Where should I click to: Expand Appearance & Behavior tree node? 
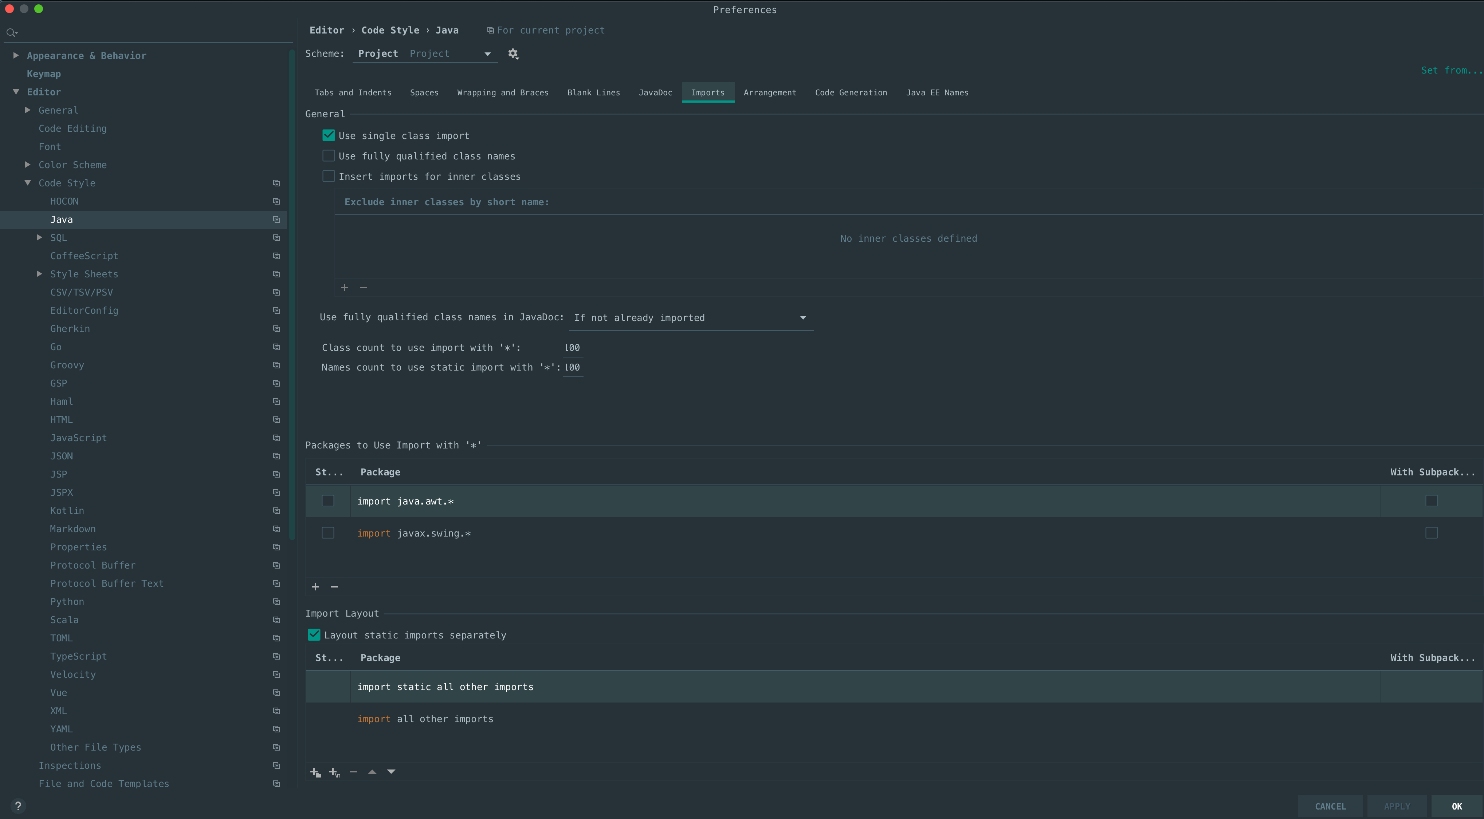[16, 55]
